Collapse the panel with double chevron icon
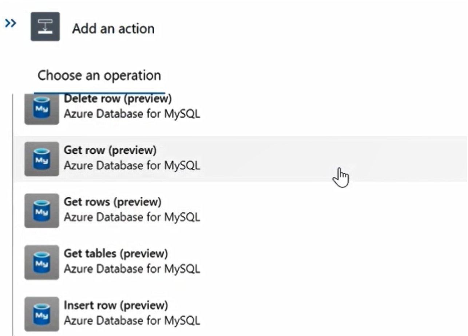 [11, 24]
